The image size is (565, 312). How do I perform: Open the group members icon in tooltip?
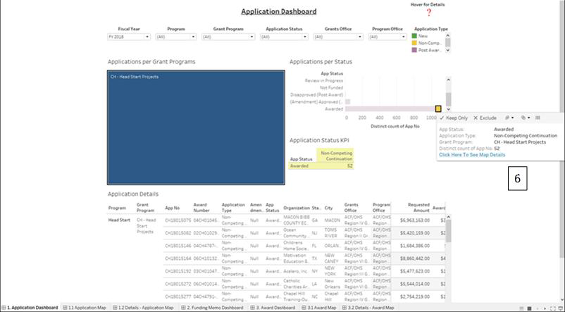pyautogui.click(x=507, y=118)
